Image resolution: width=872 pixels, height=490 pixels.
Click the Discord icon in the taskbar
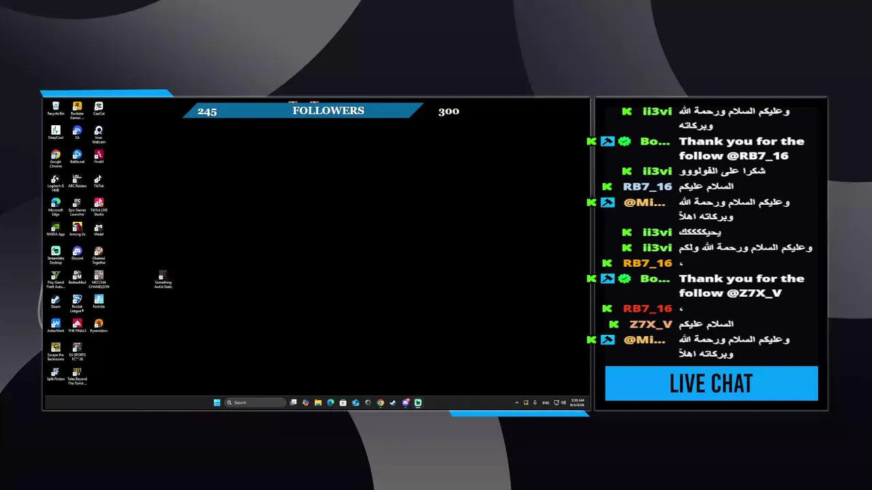pyautogui.click(x=405, y=402)
